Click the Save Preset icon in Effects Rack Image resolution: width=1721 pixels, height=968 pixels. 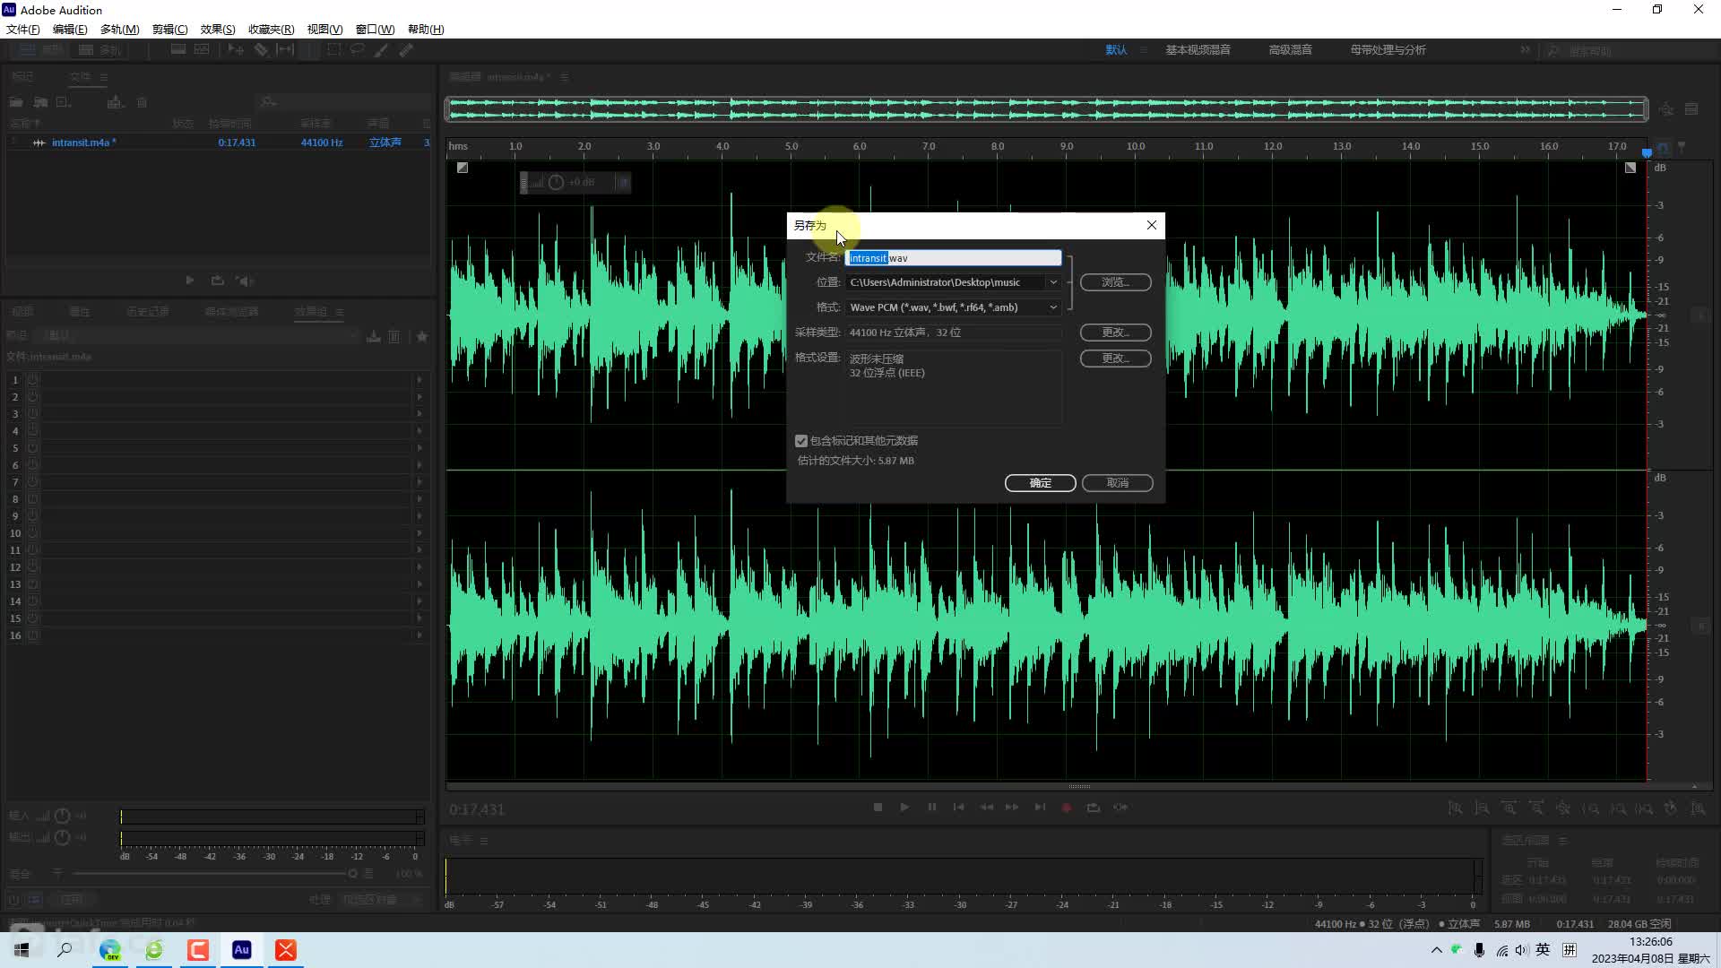pos(374,336)
